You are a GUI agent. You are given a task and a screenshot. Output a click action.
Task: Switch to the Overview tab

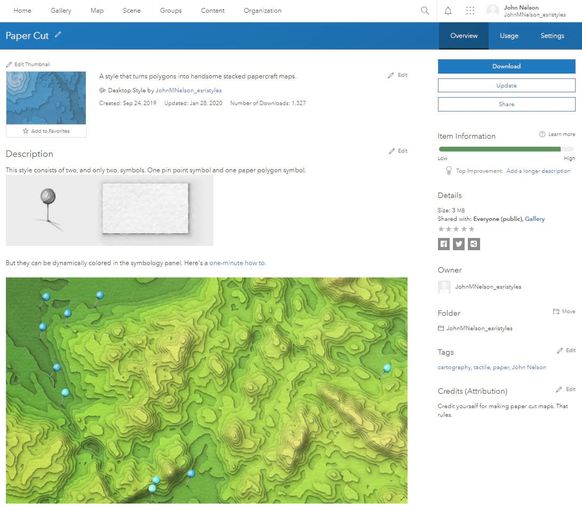tap(464, 36)
